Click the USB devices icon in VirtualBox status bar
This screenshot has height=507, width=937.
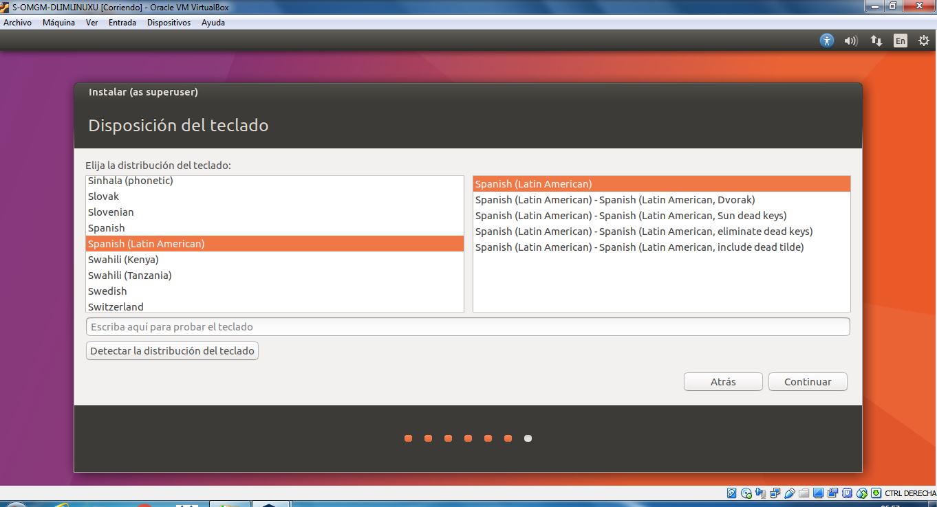tap(790, 493)
